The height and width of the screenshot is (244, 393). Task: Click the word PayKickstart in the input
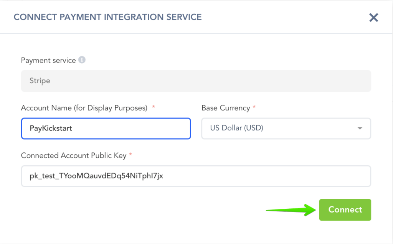51,128
